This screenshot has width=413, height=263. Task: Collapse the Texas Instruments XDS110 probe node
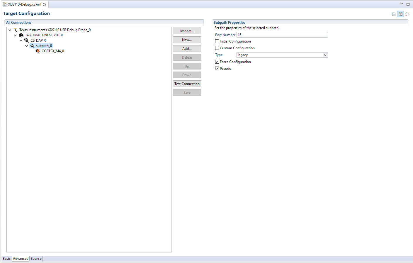tap(10, 30)
